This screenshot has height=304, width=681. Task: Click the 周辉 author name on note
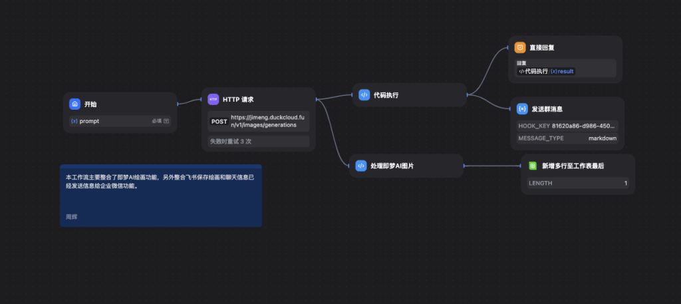[71, 217]
